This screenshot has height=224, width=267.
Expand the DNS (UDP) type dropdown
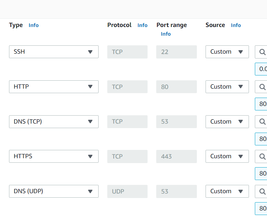pyautogui.click(x=54, y=191)
